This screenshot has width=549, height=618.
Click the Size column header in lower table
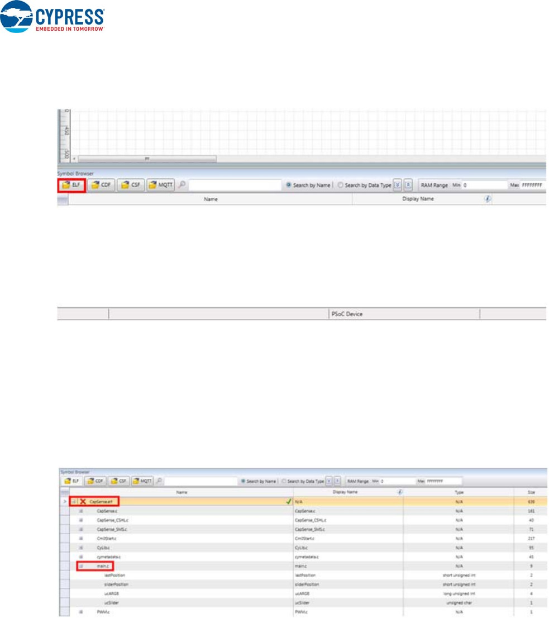(x=531, y=492)
